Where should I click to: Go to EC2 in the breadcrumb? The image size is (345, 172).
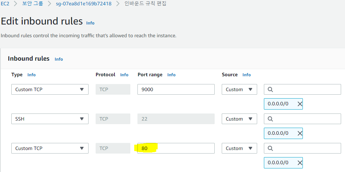5,4
